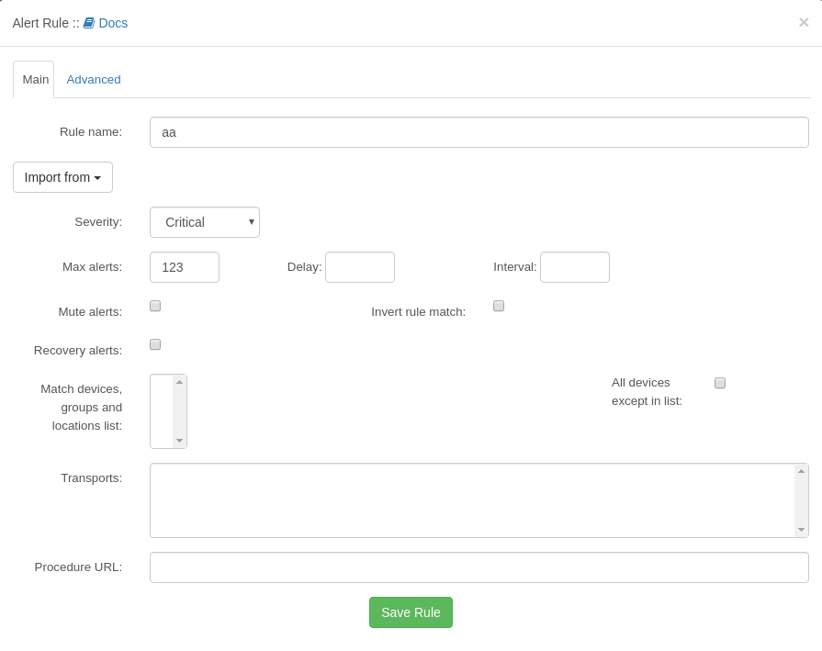The image size is (822, 651).
Task: Click the Delay input field
Action: [x=360, y=267]
